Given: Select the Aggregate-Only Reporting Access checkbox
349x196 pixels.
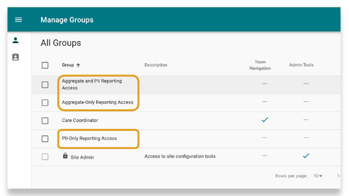Looking at the screenshot, I should pos(45,103).
